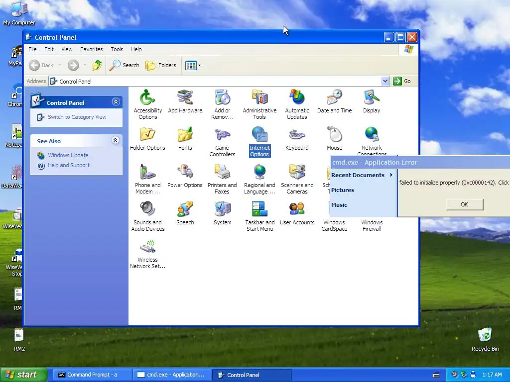Open the Edit menu
Image resolution: width=510 pixels, height=382 pixels.
pos(49,49)
